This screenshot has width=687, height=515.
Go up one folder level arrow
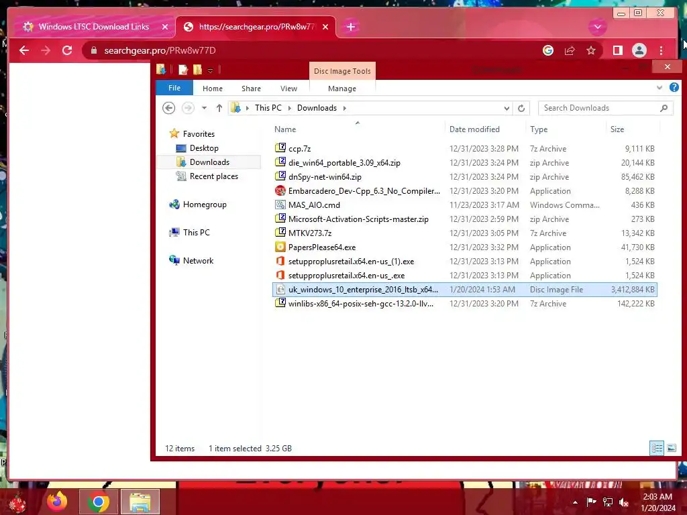click(219, 108)
